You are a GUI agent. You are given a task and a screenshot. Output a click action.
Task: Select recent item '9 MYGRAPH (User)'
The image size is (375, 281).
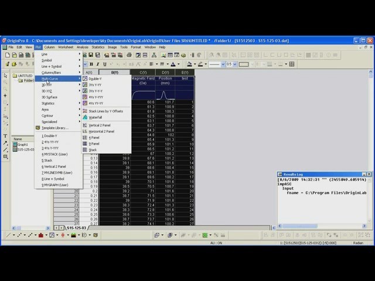tap(59, 185)
